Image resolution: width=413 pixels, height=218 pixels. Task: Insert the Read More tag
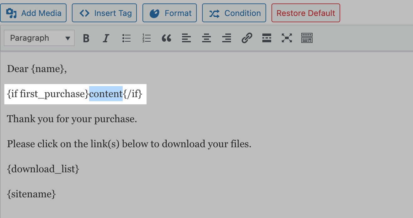tap(267, 38)
